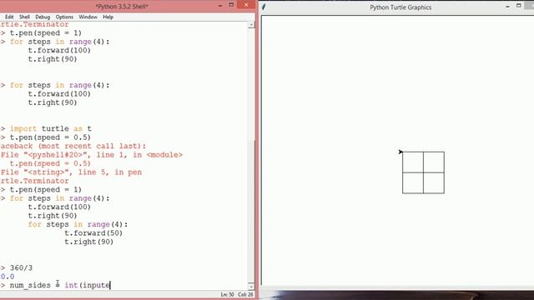Screen dimensions: 534x300
Task: Click scroll down arrow in Python Shell scrollbar
Action: pos(251,286)
